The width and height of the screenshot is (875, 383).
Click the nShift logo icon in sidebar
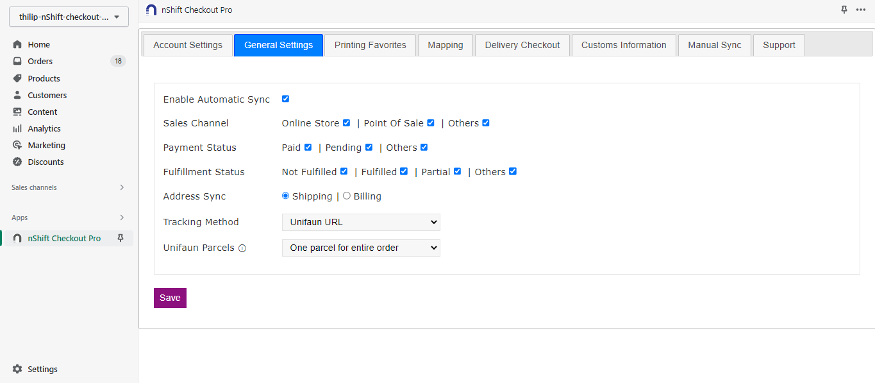(x=17, y=238)
